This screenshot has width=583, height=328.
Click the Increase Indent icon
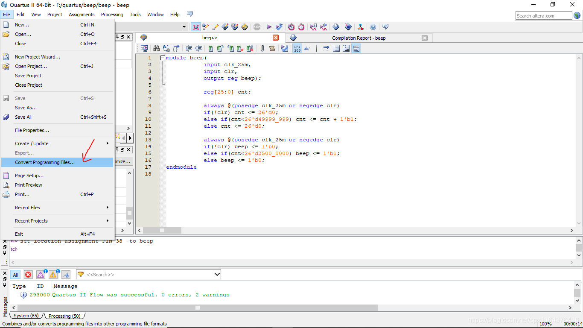[x=189, y=49]
